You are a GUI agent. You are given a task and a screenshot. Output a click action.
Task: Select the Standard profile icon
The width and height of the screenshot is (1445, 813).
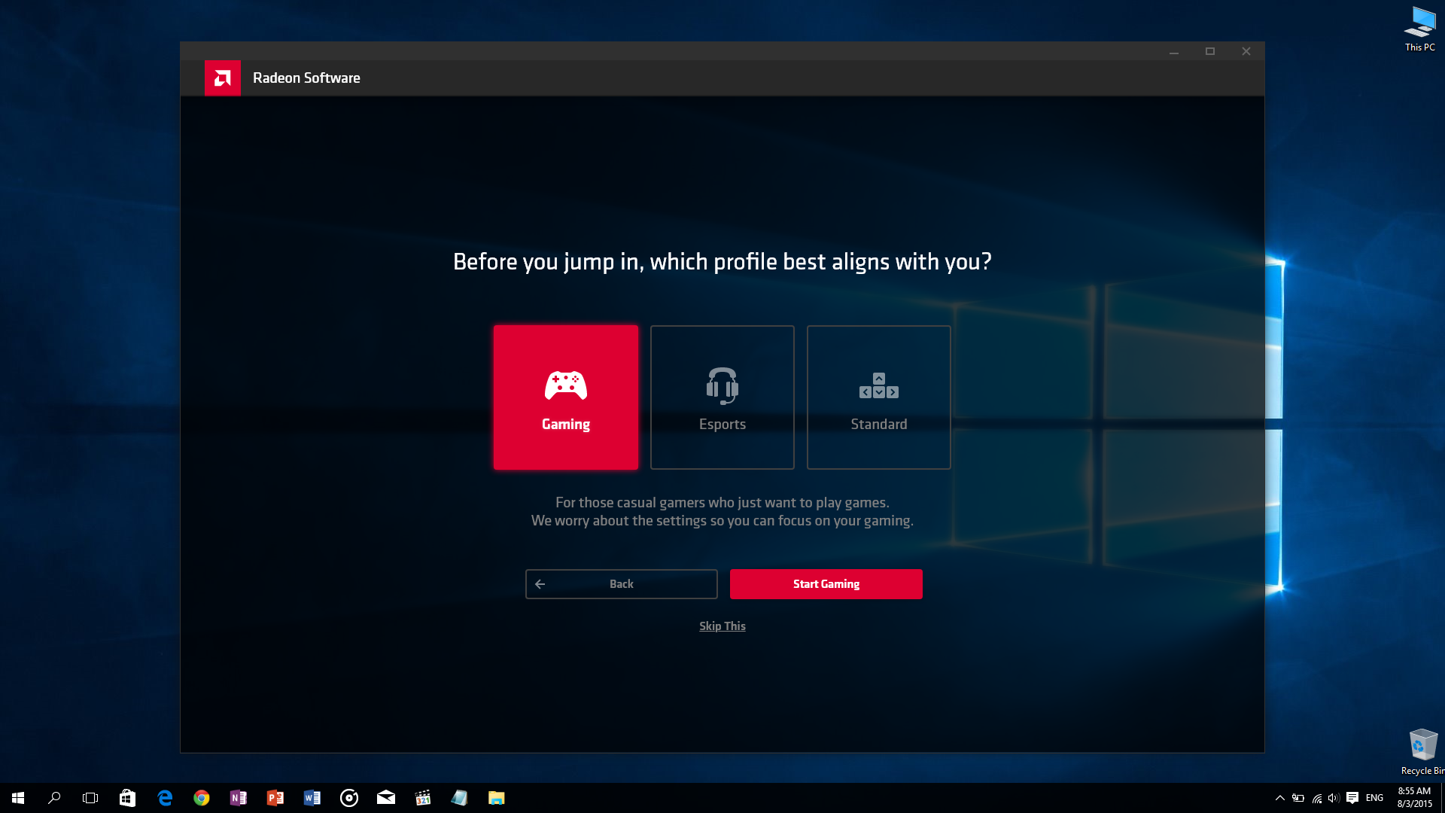click(x=878, y=385)
